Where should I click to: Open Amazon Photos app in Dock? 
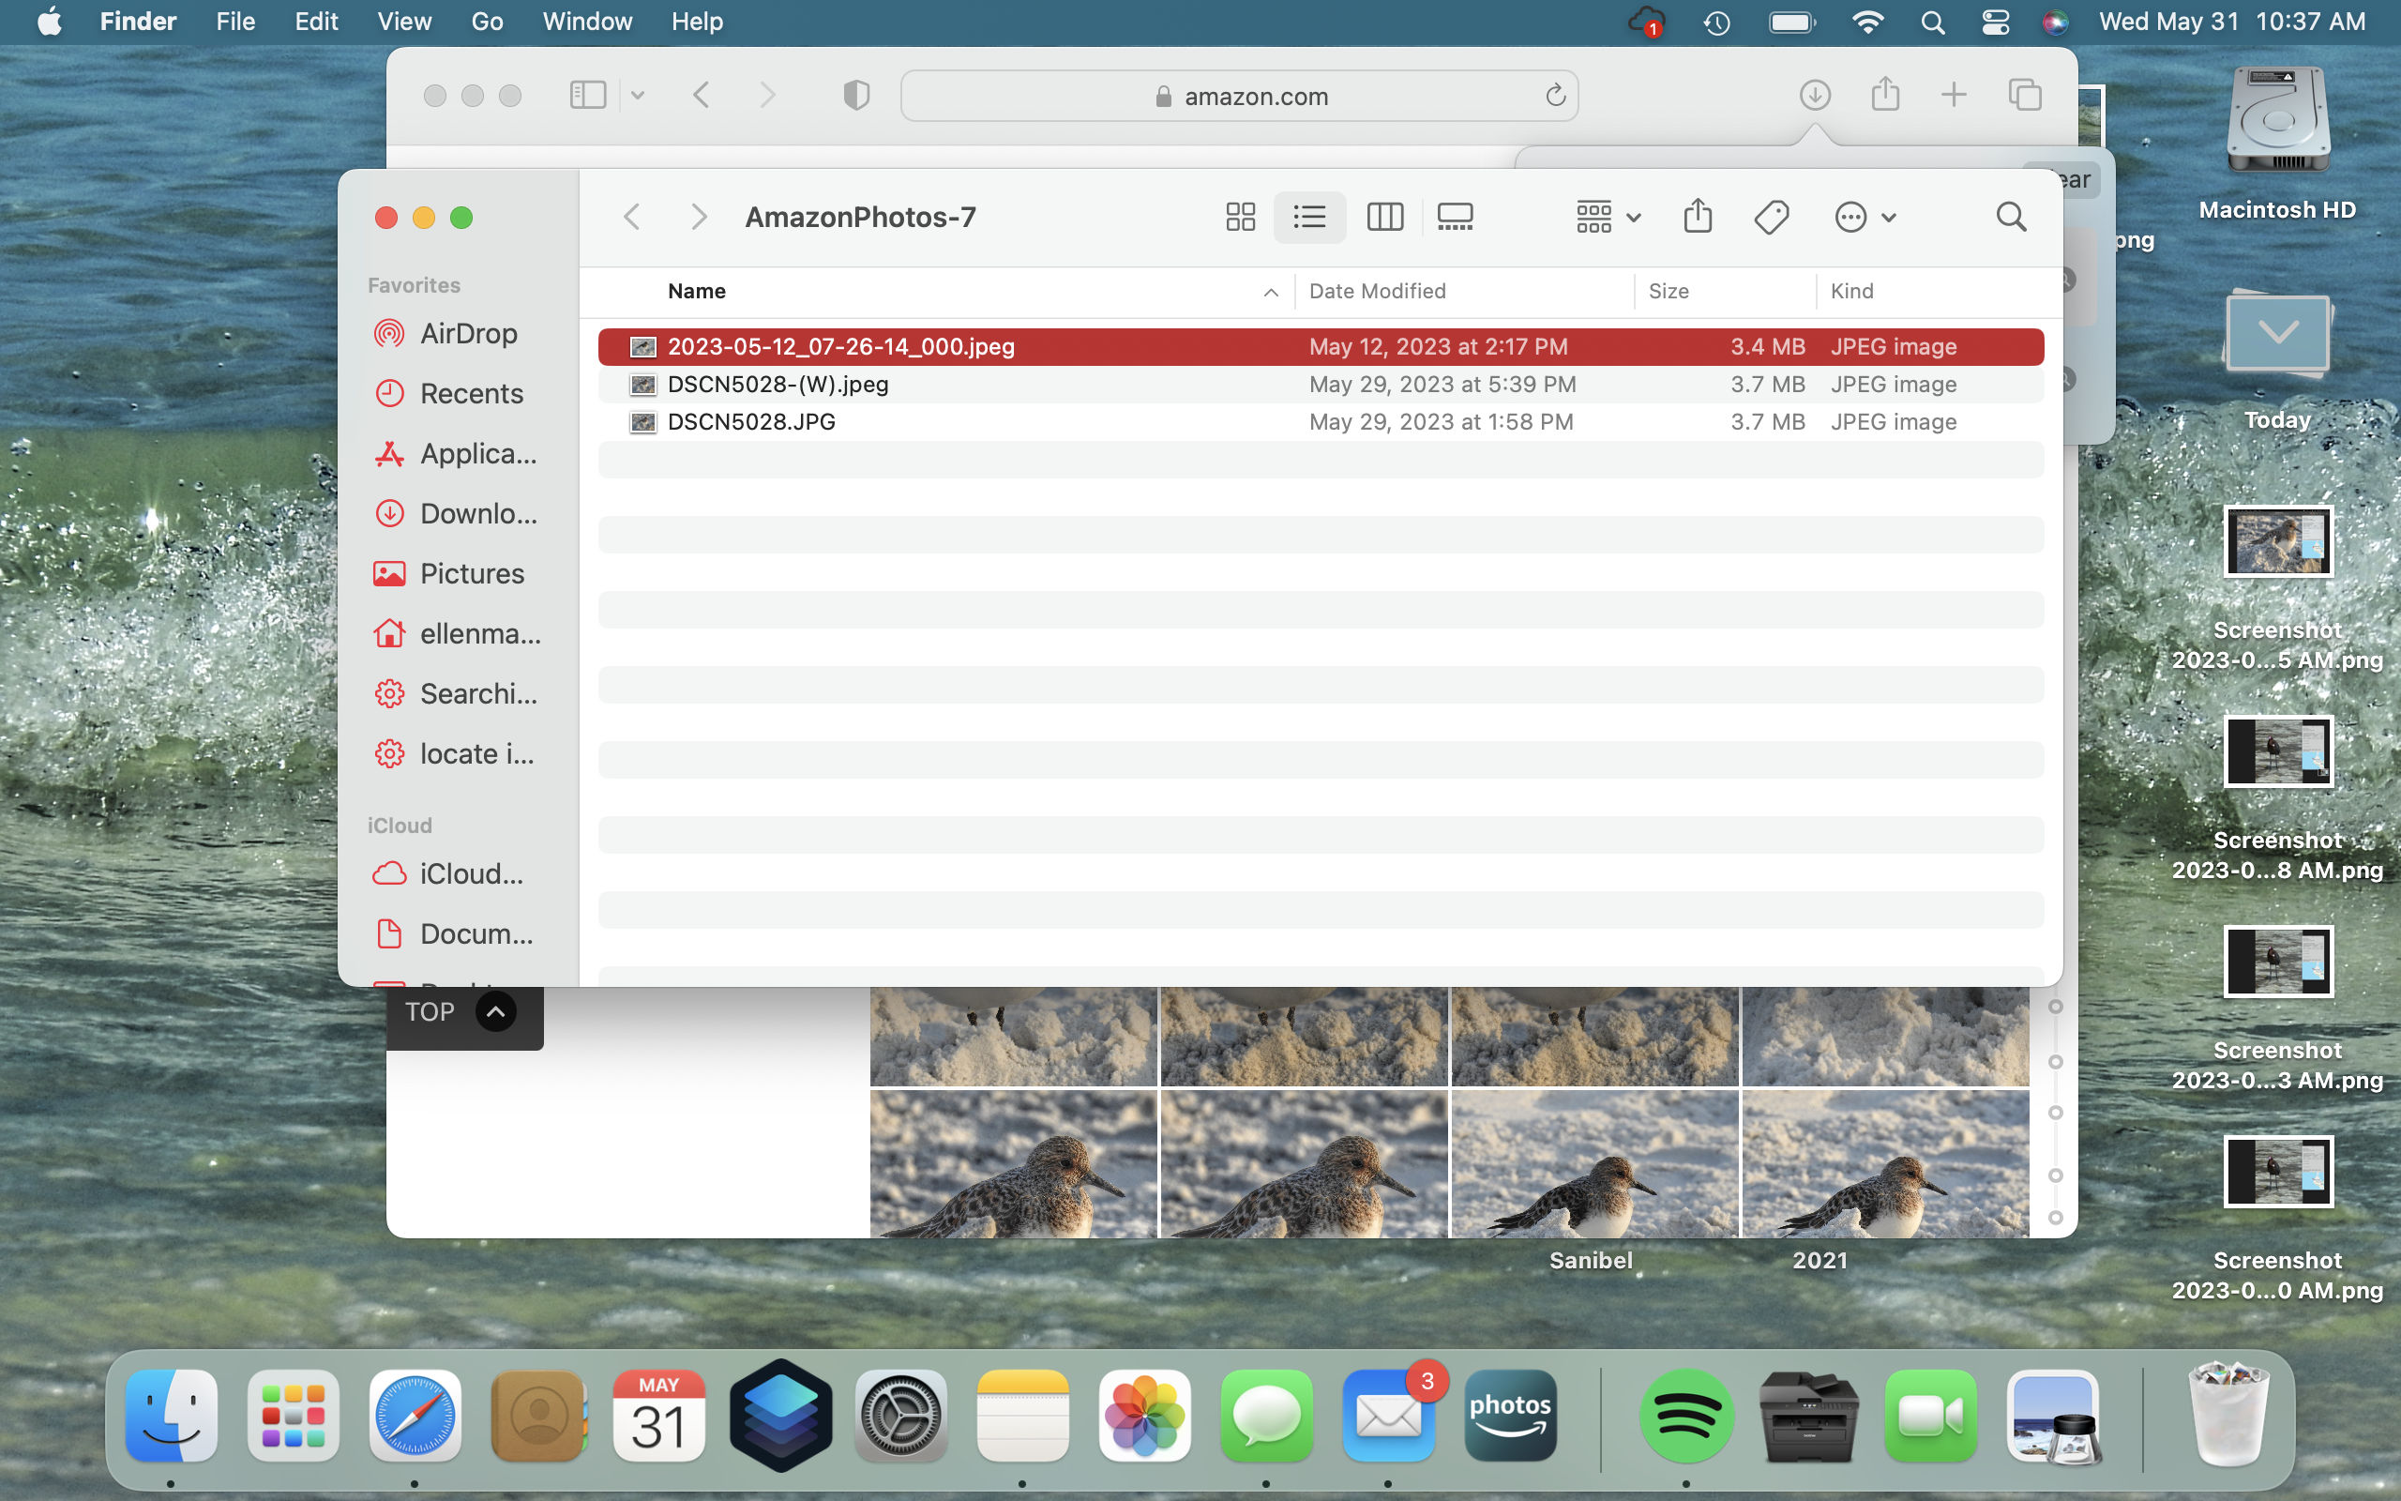[1510, 1415]
